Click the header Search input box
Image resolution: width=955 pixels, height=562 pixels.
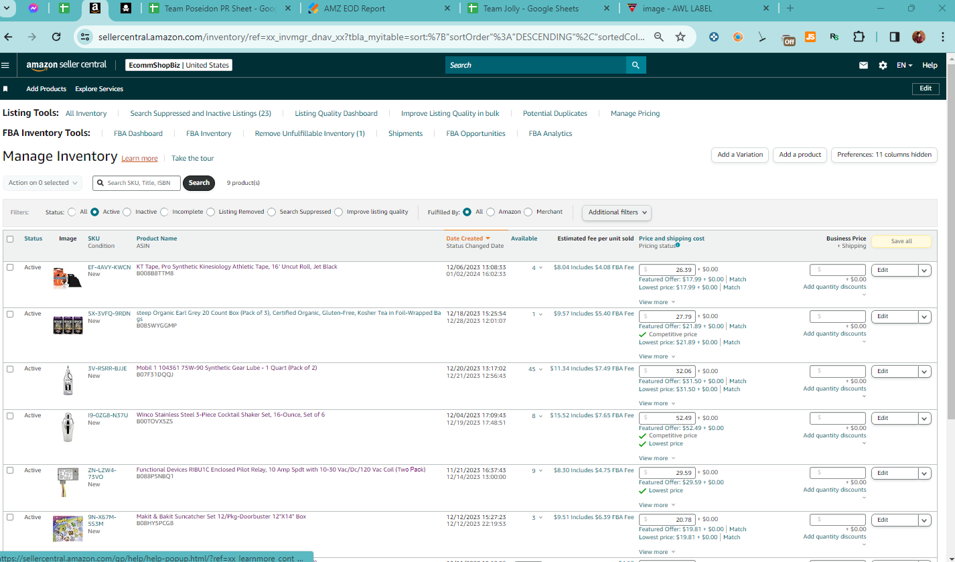[536, 65]
